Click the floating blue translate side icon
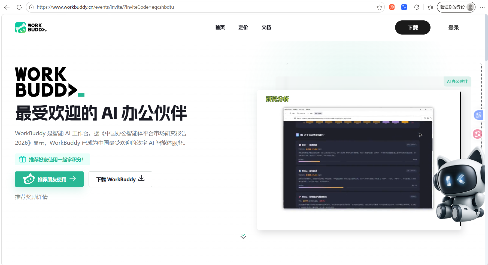488x265 pixels. [x=478, y=115]
